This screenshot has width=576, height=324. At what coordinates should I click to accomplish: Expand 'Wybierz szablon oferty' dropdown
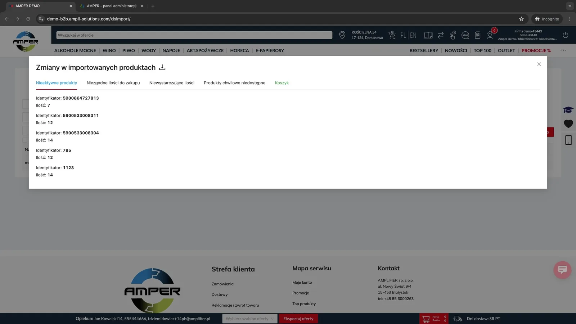(250, 319)
